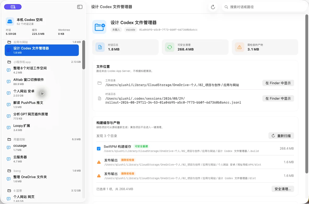
Task: Click the local Codex space drive icon
Action: point(10,21)
